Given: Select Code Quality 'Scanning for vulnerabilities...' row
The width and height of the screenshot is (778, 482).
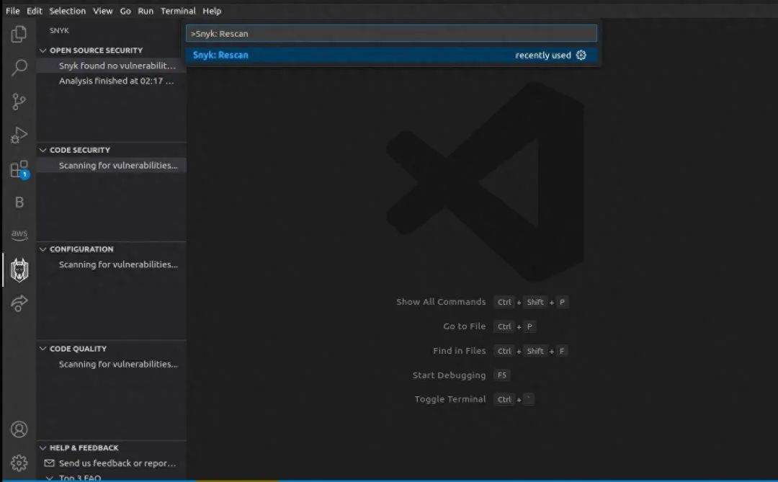Looking at the screenshot, I should (112, 364).
